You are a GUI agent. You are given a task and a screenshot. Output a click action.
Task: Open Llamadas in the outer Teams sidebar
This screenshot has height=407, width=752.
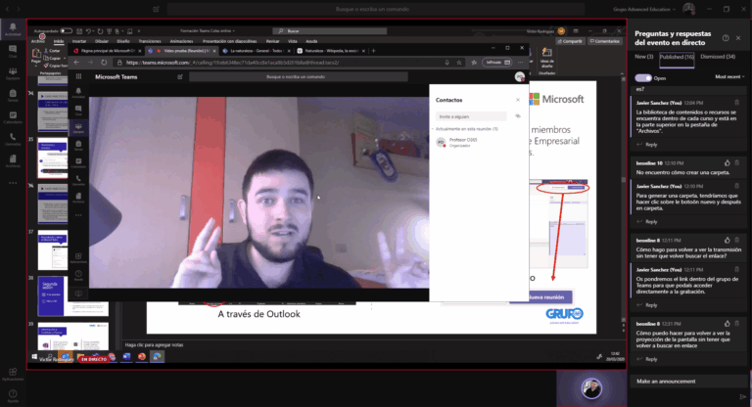pos(13,140)
